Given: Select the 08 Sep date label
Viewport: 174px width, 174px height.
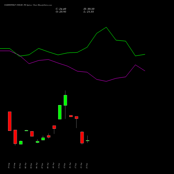Looking at the screenshot, I should (48, 166).
